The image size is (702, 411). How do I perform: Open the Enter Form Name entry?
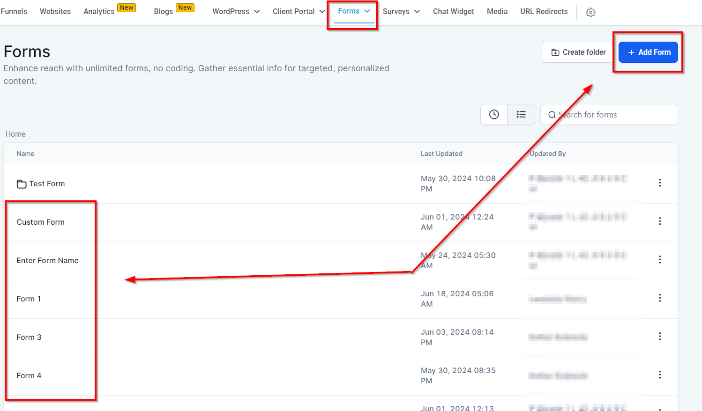point(47,260)
